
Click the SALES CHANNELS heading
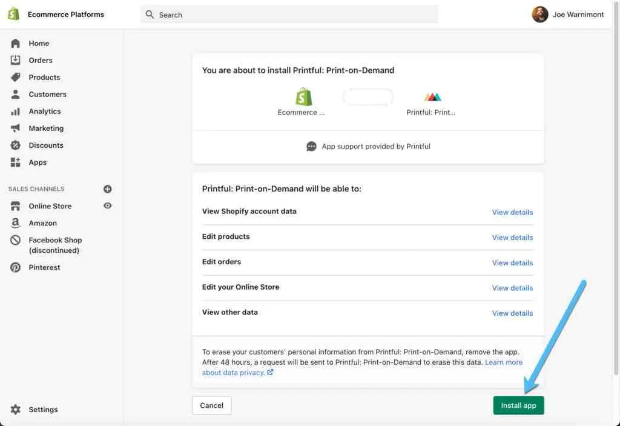coord(36,189)
